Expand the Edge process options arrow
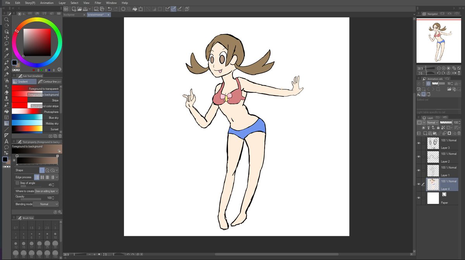The height and width of the screenshot is (260, 465). [57, 177]
